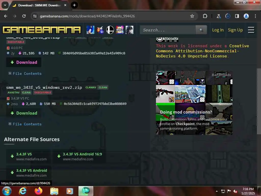Open the Windows Start orb
261x196 pixels.
[x=7, y=191]
